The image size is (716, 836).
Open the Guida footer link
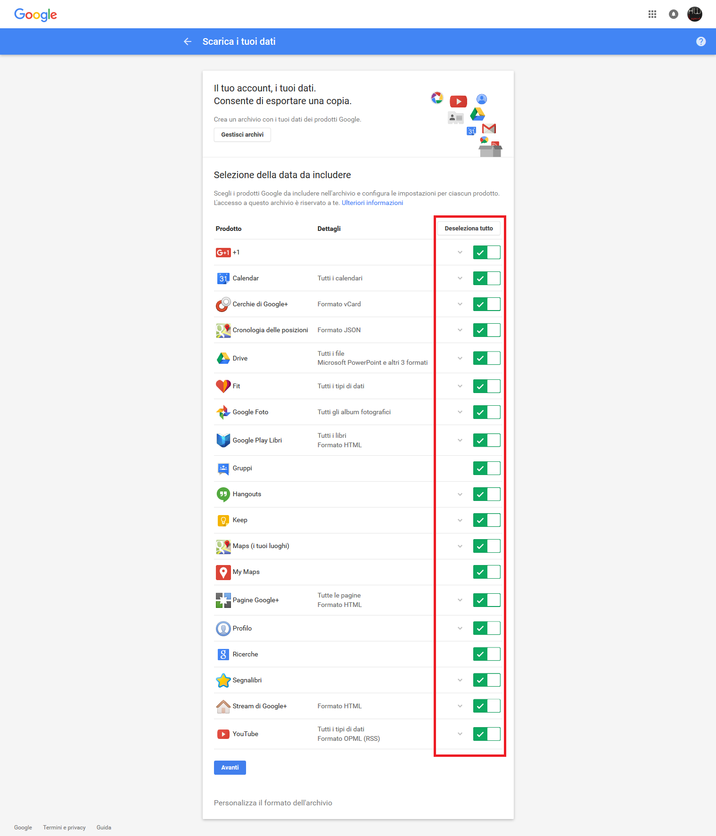[x=104, y=828]
